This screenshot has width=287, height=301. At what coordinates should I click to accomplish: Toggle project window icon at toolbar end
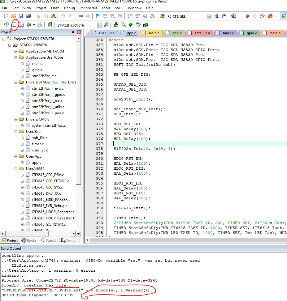[284, 16]
